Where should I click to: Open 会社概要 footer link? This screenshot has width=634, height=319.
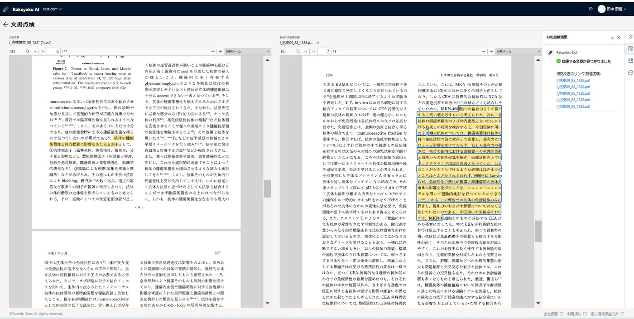[553, 314]
